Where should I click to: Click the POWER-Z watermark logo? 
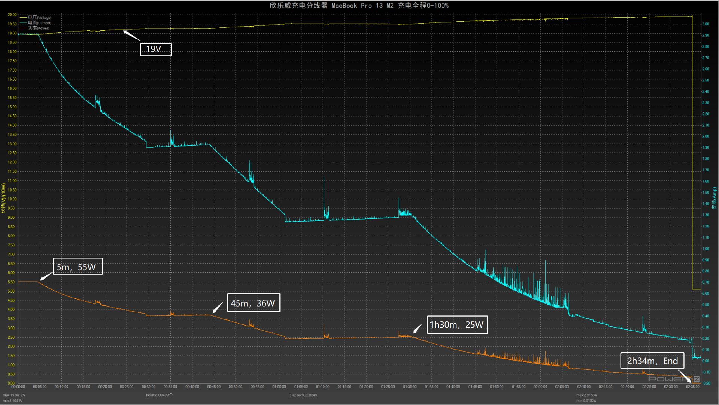pyautogui.click(x=674, y=379)
